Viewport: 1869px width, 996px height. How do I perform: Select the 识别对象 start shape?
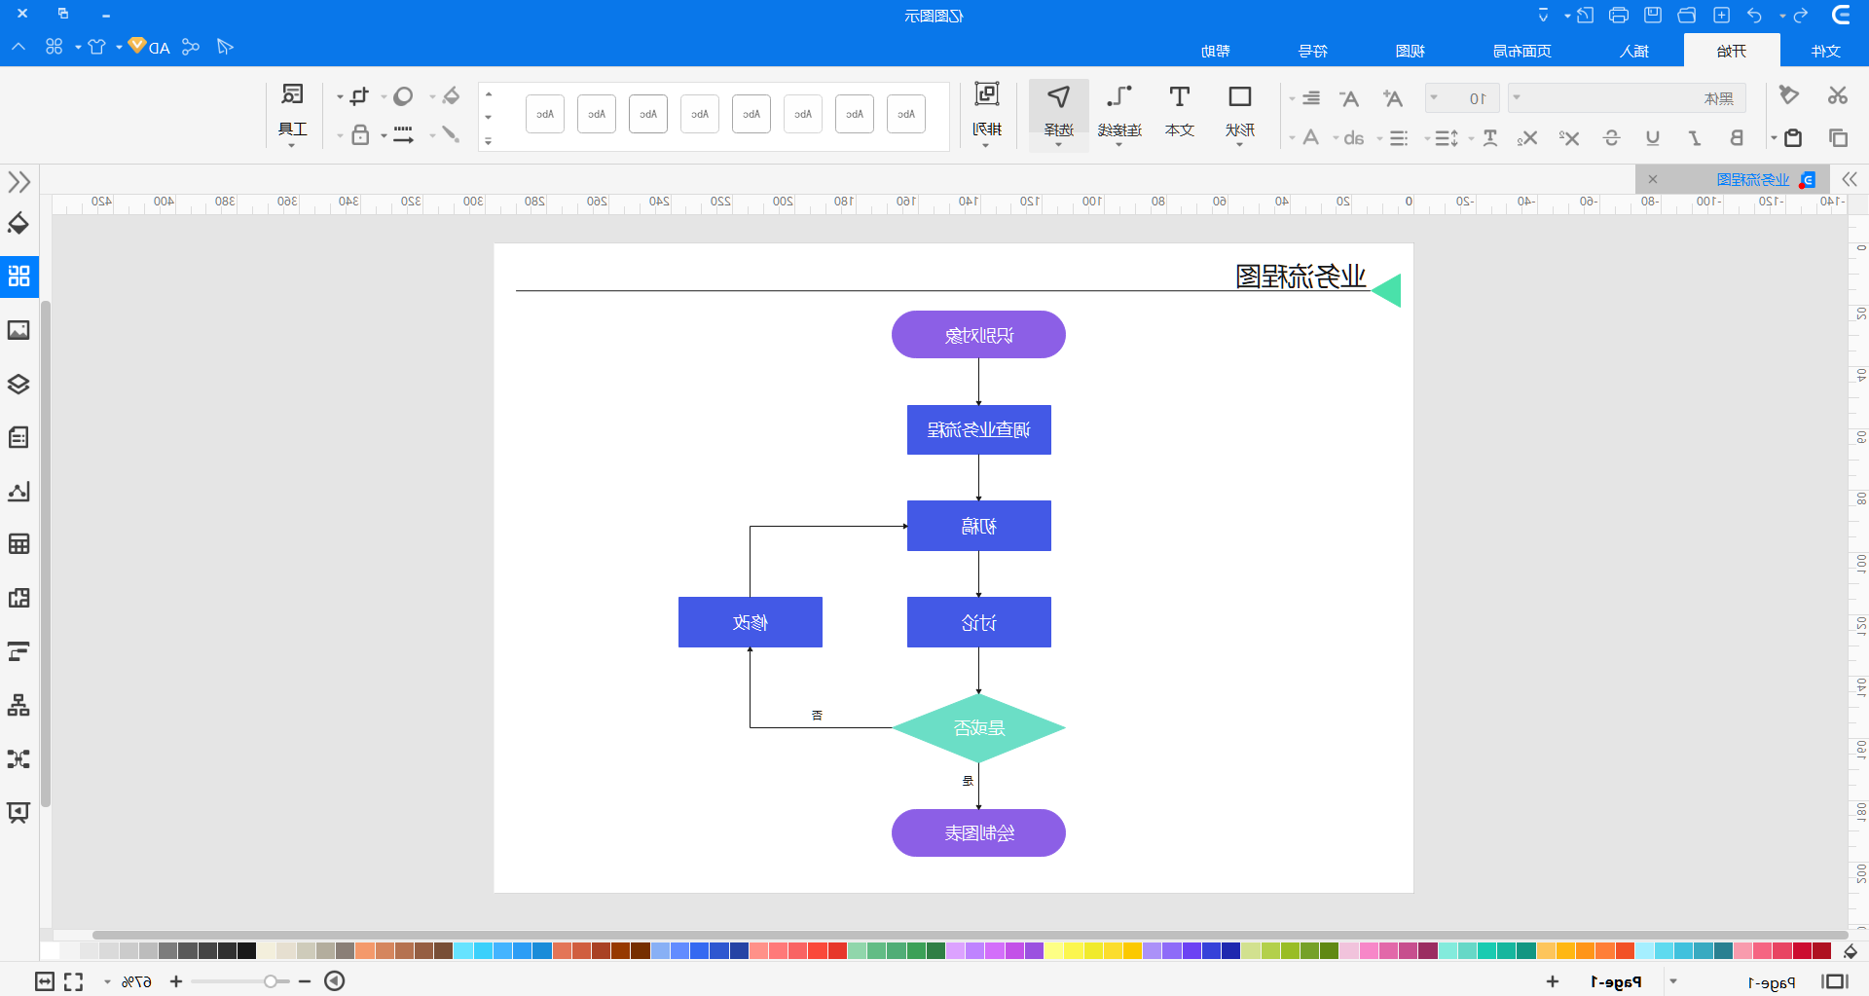(978, 335)
